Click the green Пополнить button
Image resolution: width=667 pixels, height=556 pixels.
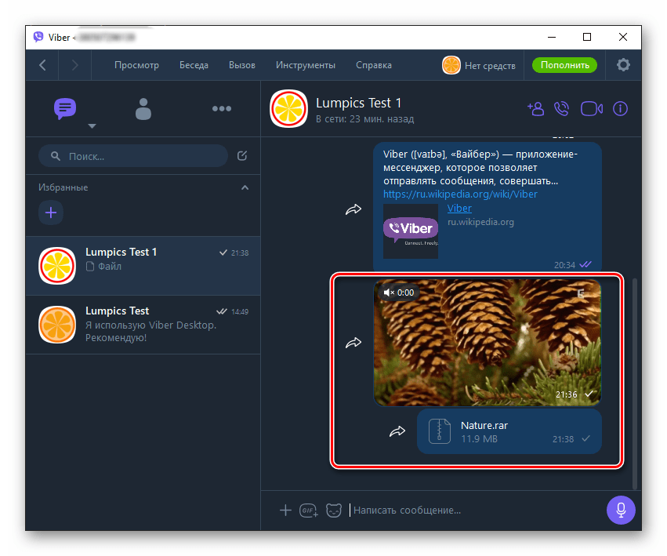coord(565,65)
